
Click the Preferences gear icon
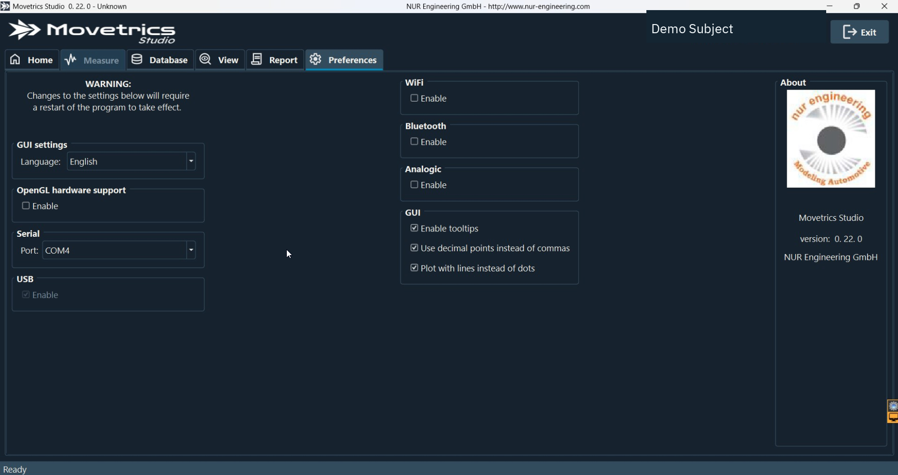coord(316,59)
